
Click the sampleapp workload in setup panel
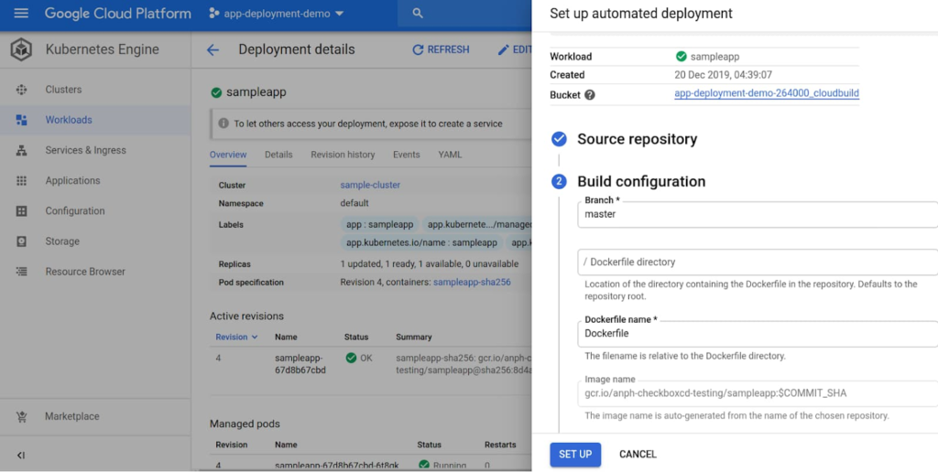pyautogui.click(x=708, y=57)
